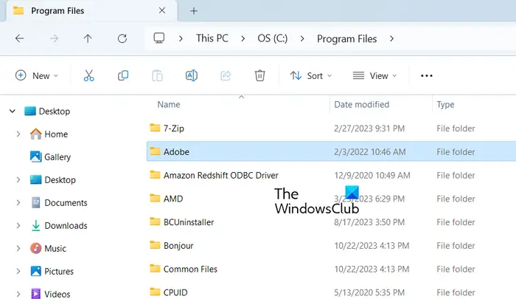The width and height of the screenshot is (516, 299).
Task: Expand the Videos tree node
Action: click(x=18, y=293)
